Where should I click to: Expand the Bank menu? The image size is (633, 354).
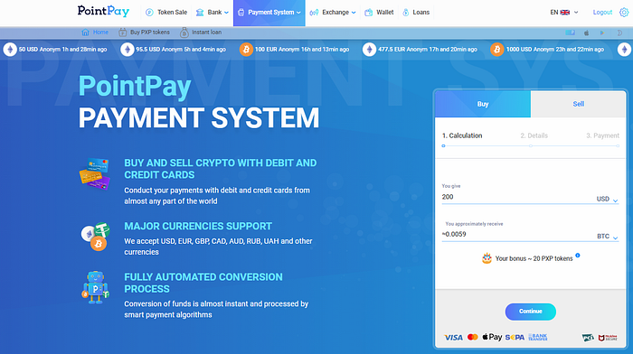[x=212, y=13]
